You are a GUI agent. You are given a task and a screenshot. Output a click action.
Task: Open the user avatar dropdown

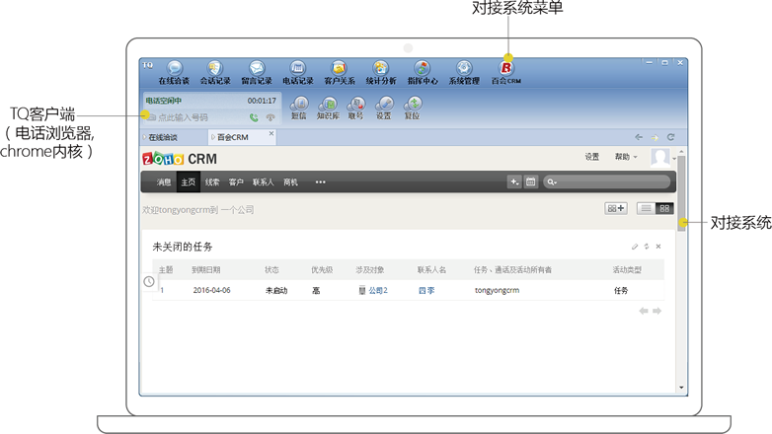(661, 158)
